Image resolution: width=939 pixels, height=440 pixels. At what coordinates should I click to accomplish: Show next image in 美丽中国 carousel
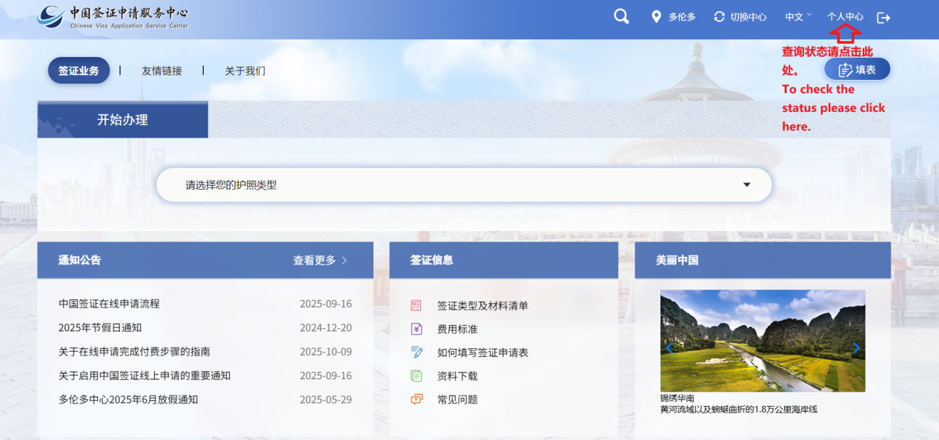pyautogui.click(x=856, y=348)
